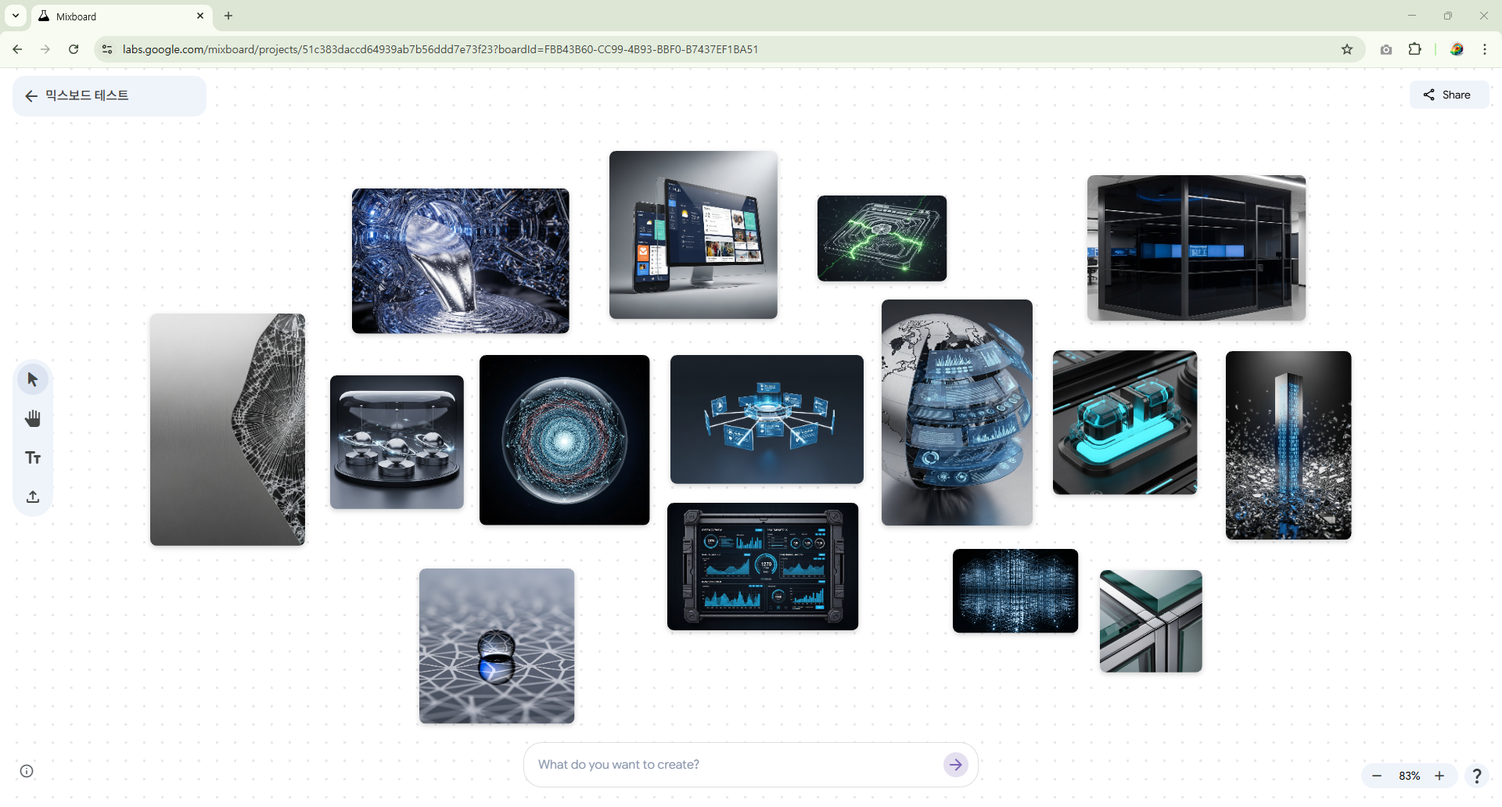Zoom in with the plus button
This screenshot has height=807, width=1502.
tap(1439, 776)
